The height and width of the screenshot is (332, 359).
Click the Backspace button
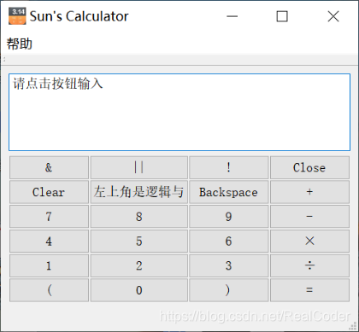[229, 192]
